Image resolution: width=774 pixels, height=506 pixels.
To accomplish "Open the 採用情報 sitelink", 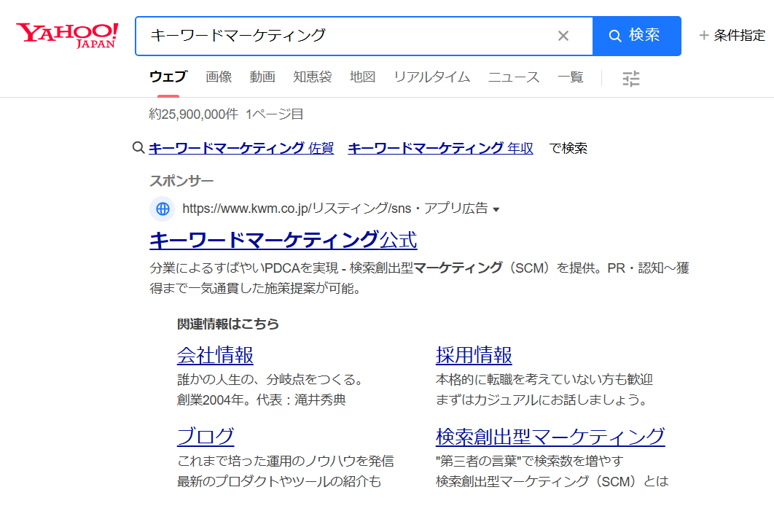I will click(474, 355).
